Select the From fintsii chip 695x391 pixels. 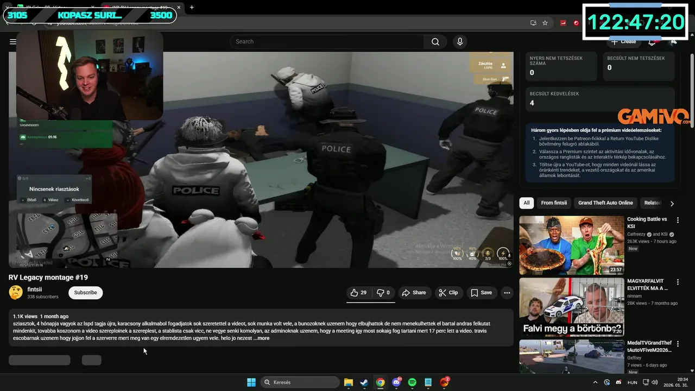pyautogui.click(x=554, y=203)
